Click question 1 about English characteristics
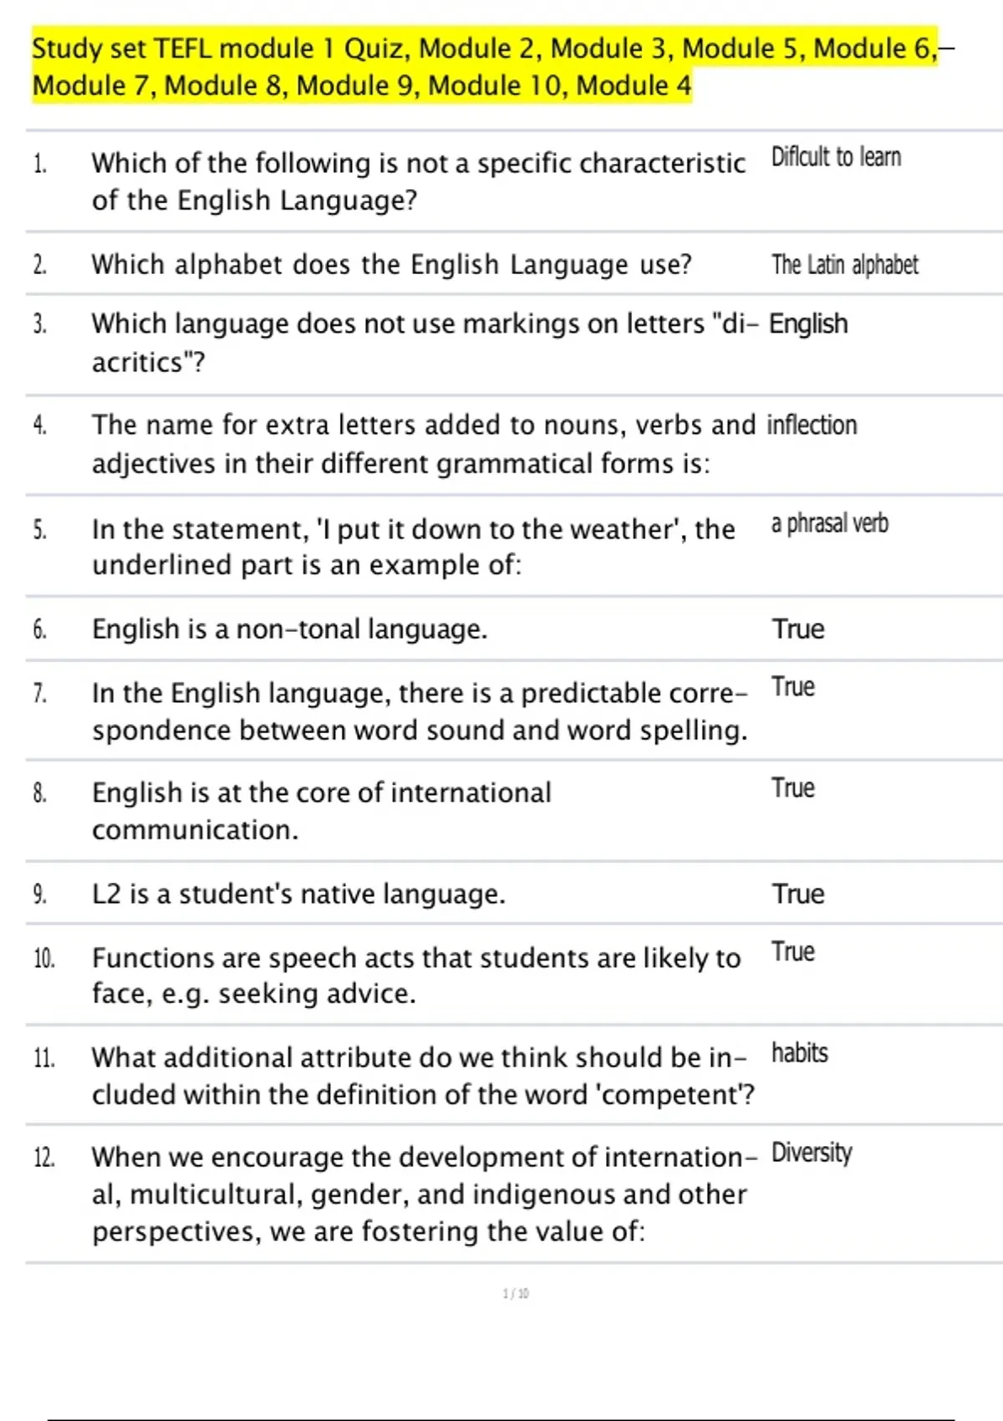The height and width of the screenshot is (1421, 1003). pos(418,181)
